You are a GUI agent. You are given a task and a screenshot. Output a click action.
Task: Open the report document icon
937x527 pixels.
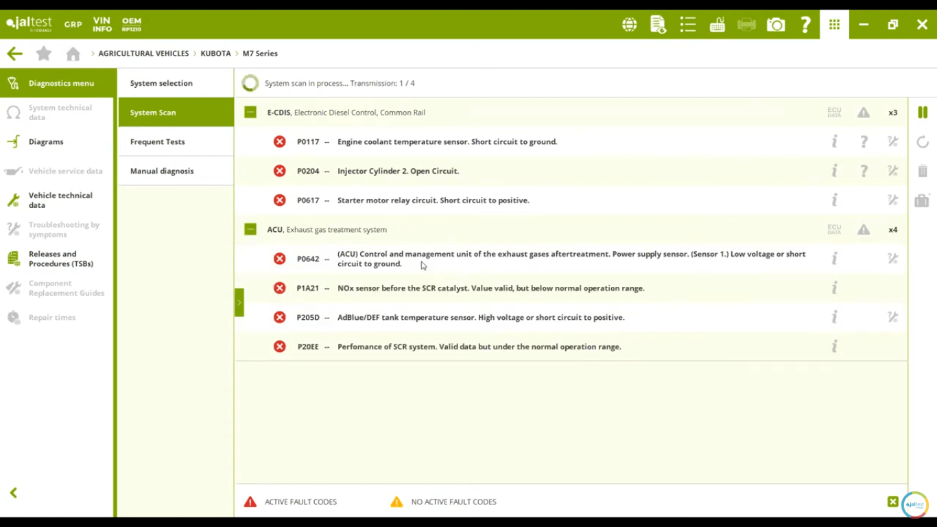click(658, 25)
